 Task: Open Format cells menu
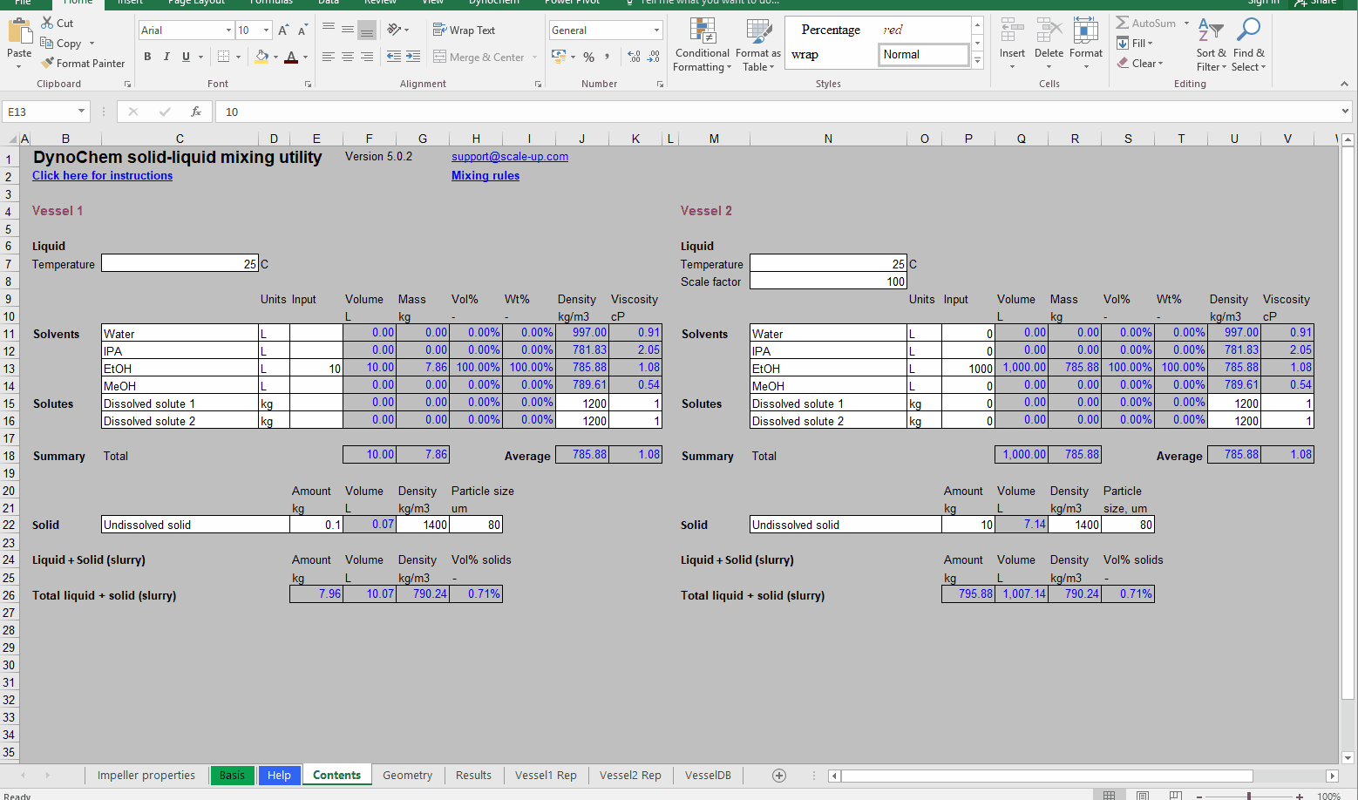(1086, 44)
